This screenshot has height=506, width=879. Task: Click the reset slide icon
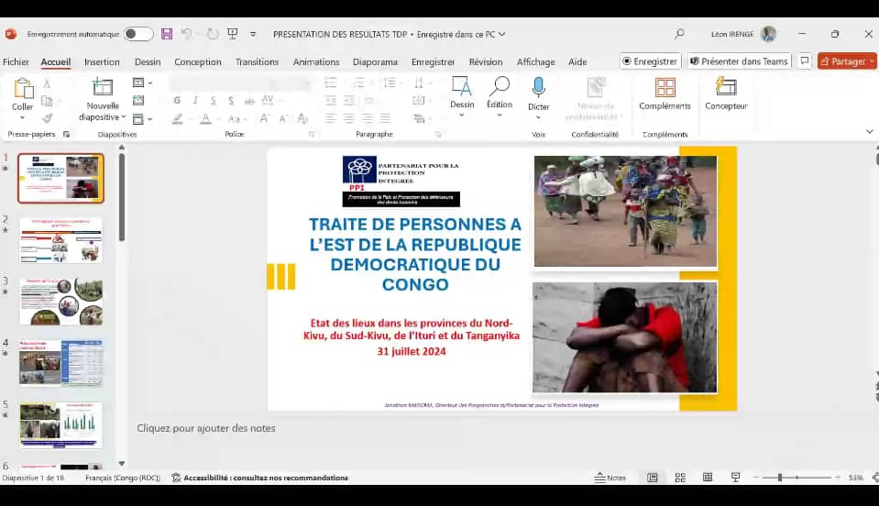click(138, 100)
